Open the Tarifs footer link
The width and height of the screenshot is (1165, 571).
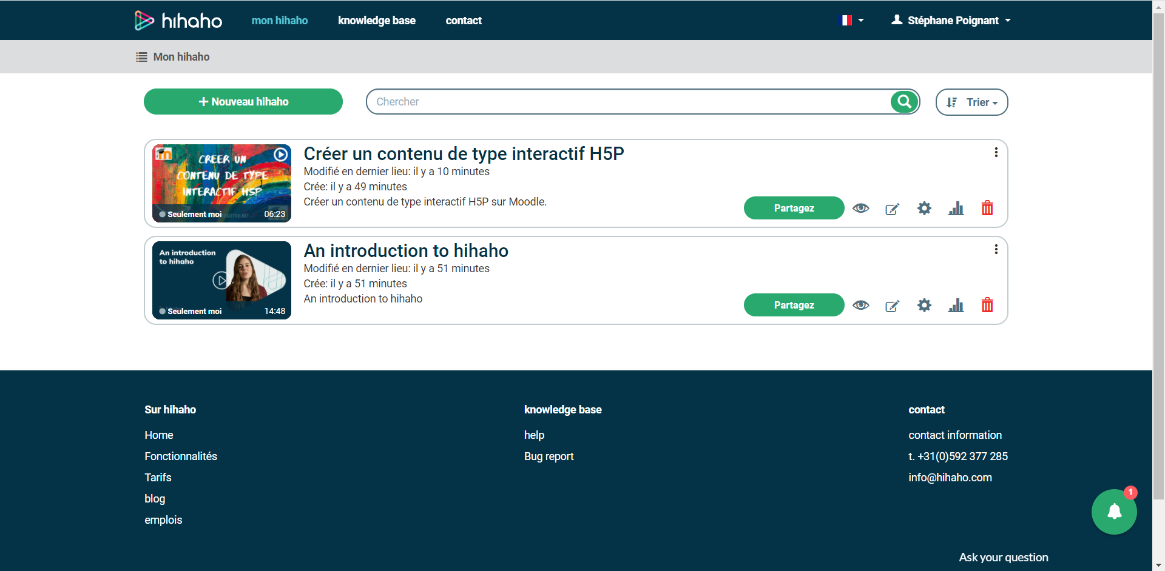click(x=158, y=478)
